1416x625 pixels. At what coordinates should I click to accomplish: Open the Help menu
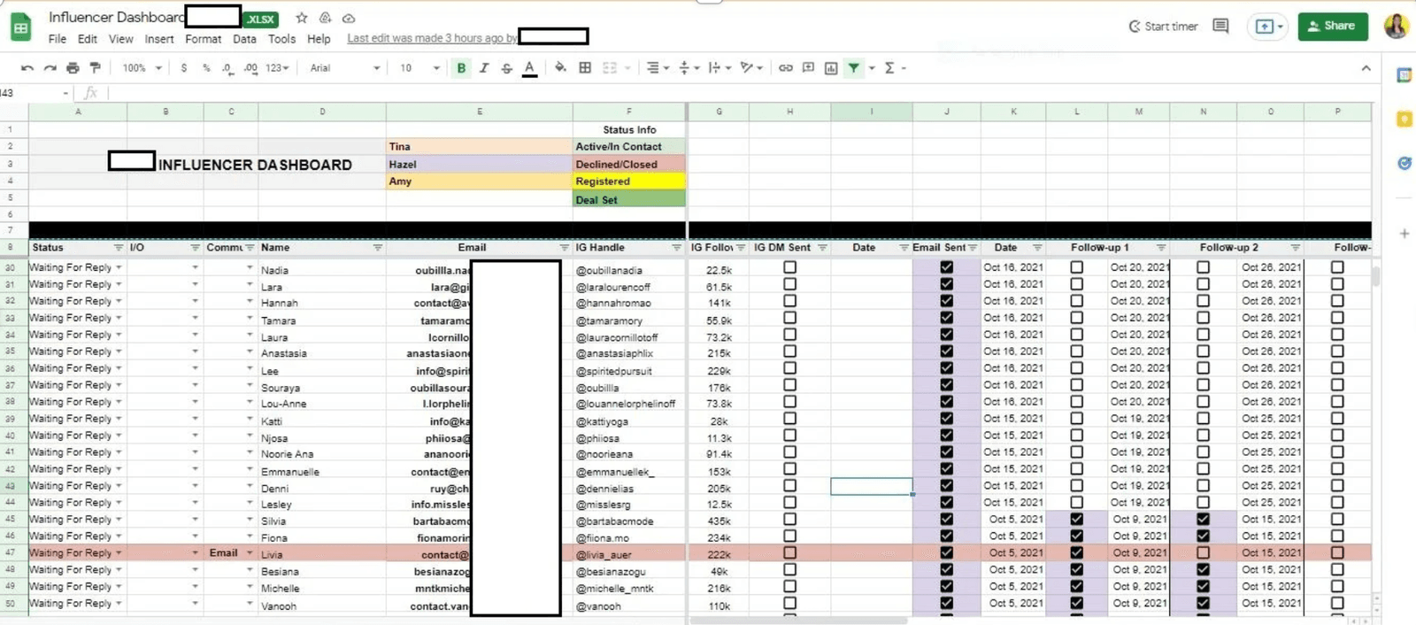click(319, 39)
